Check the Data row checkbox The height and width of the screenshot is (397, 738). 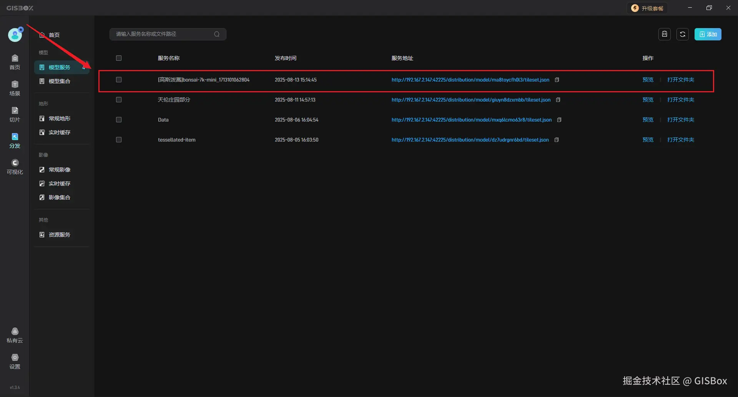coord(119,120)
